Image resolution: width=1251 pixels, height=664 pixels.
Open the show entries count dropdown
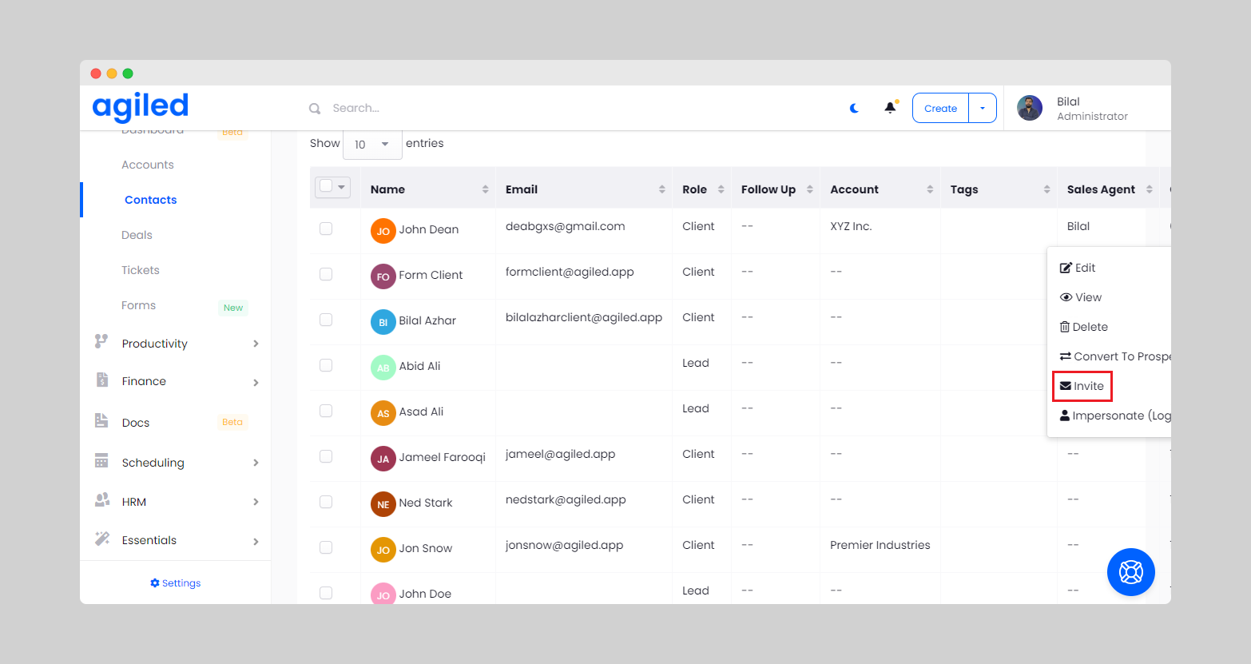coord(371,145)
